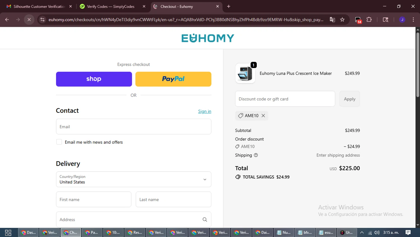Click the Last name field
This screenshot has height=237, width=420.
[x=173, y=200]
